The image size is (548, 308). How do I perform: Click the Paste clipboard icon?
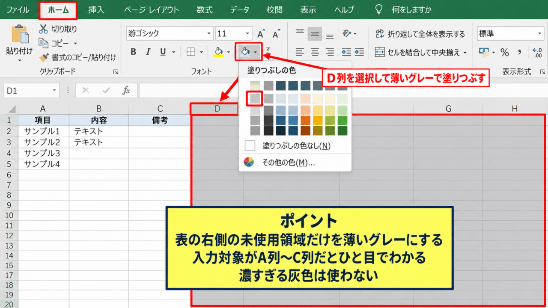point(19,34)
